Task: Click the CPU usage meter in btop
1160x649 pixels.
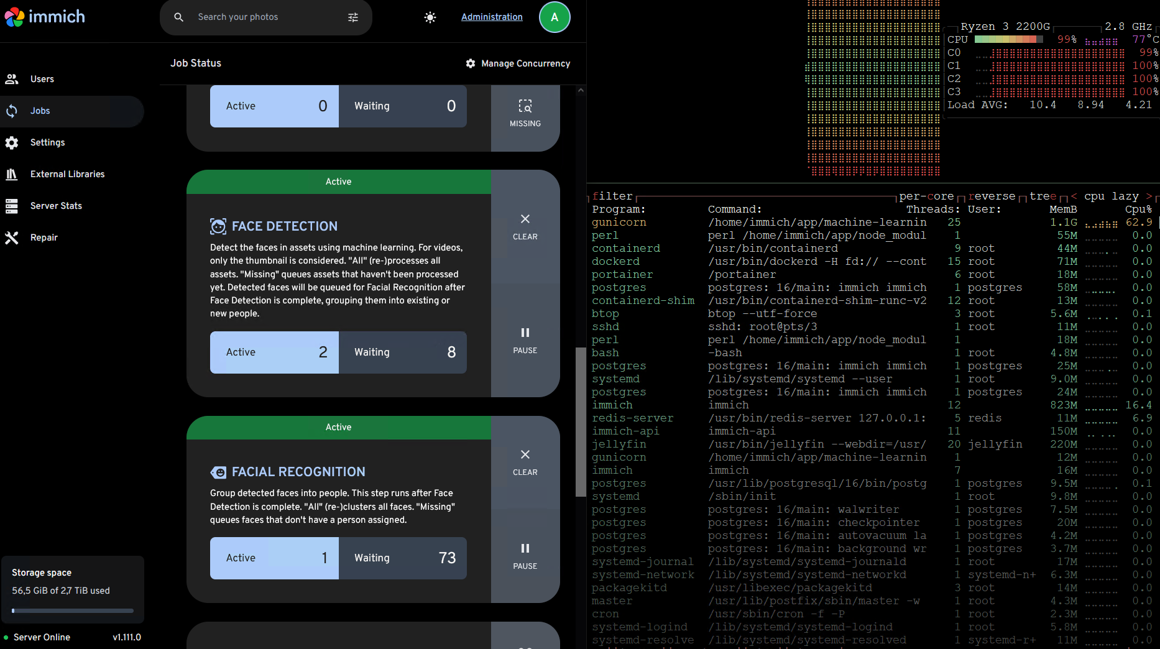Action: tap(1009, 39)
